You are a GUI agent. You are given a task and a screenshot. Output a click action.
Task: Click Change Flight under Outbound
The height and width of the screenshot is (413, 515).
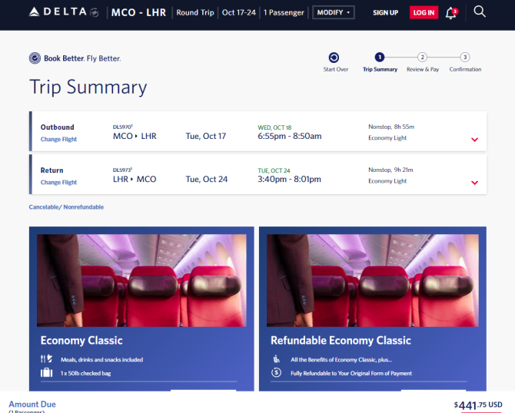tap(58, 139)
